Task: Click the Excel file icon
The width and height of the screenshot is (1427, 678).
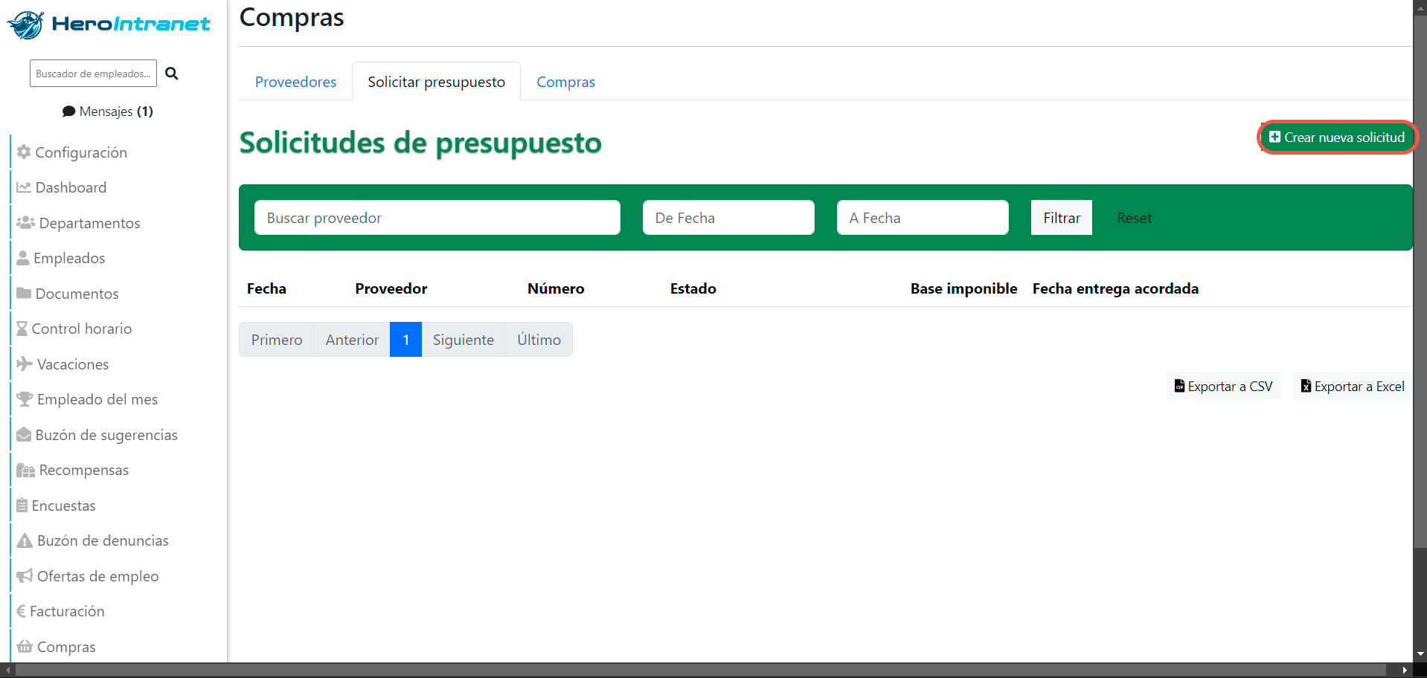Action: pyautogui.click(x=1306, y=386)
